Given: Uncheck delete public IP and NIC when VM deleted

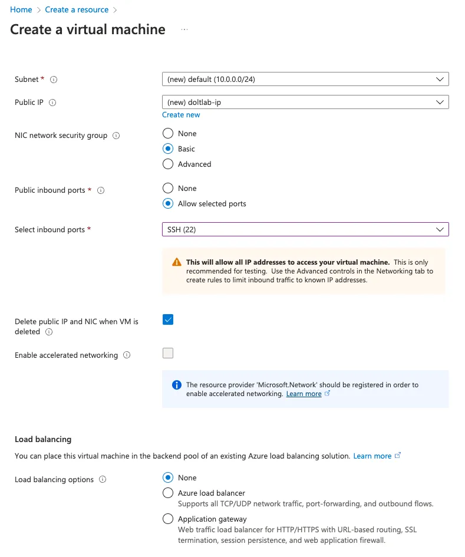Looking at the screenshot, I should point(167,319).
